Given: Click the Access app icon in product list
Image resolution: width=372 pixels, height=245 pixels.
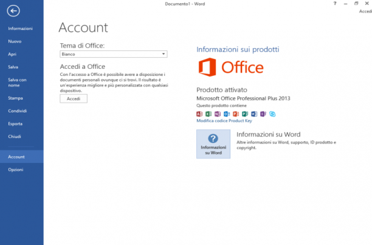Looking at the screenshot, I should [x=199, y=114].
